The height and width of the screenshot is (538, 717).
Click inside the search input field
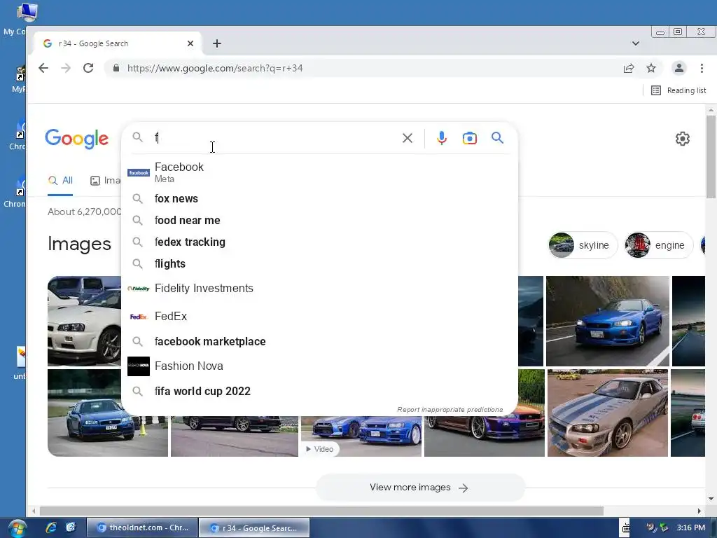pos(274,138)
